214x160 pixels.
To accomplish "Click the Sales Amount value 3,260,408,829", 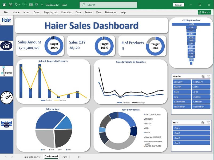I will click(29, 48).
